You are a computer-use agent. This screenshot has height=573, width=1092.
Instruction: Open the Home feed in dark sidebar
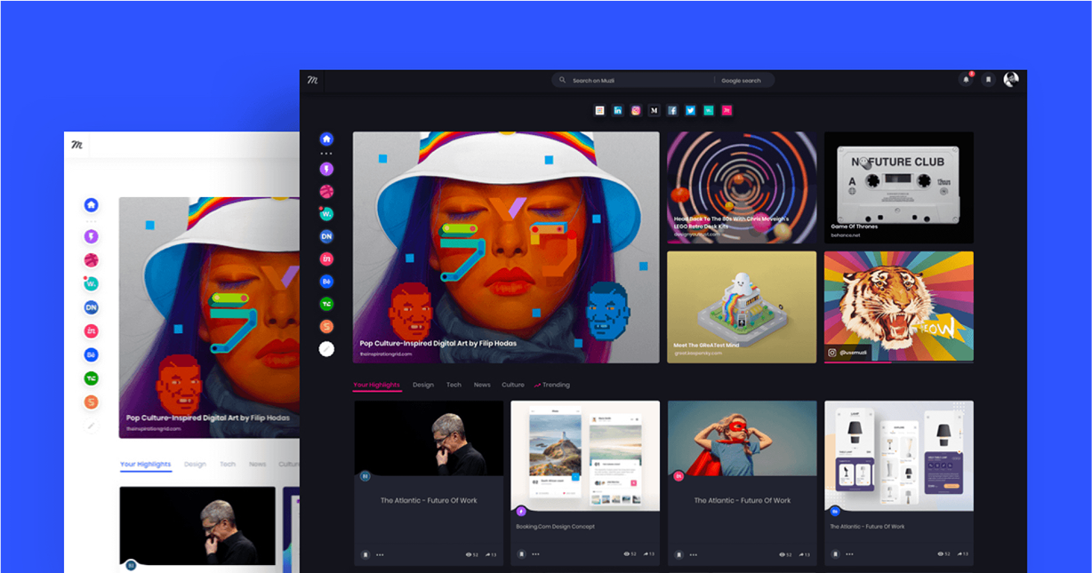coord(326,139)
